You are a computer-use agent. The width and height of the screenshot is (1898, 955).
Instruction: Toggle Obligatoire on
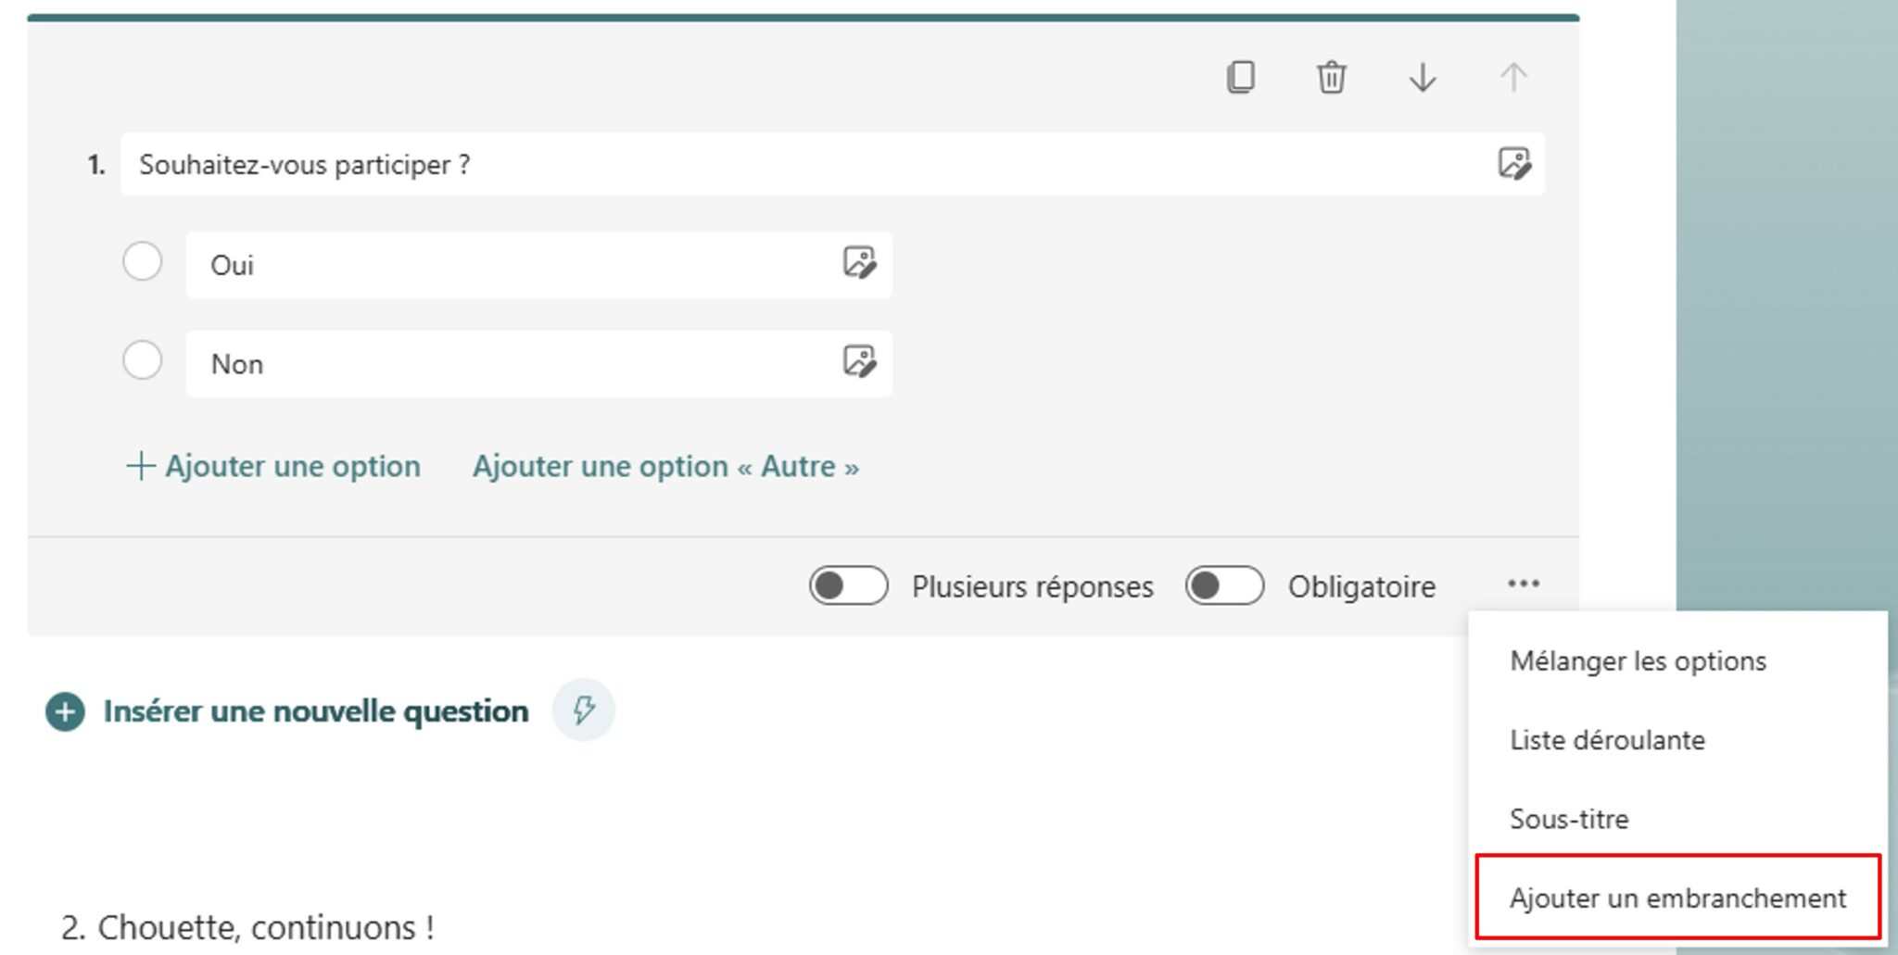[x=1224, y=585]
